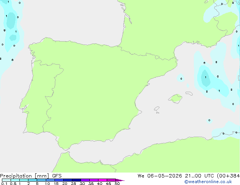The height and width of the screenshot is (185, 240).
Task: Click the 15–20 mm legend color swatch
Action: [59, 180]
